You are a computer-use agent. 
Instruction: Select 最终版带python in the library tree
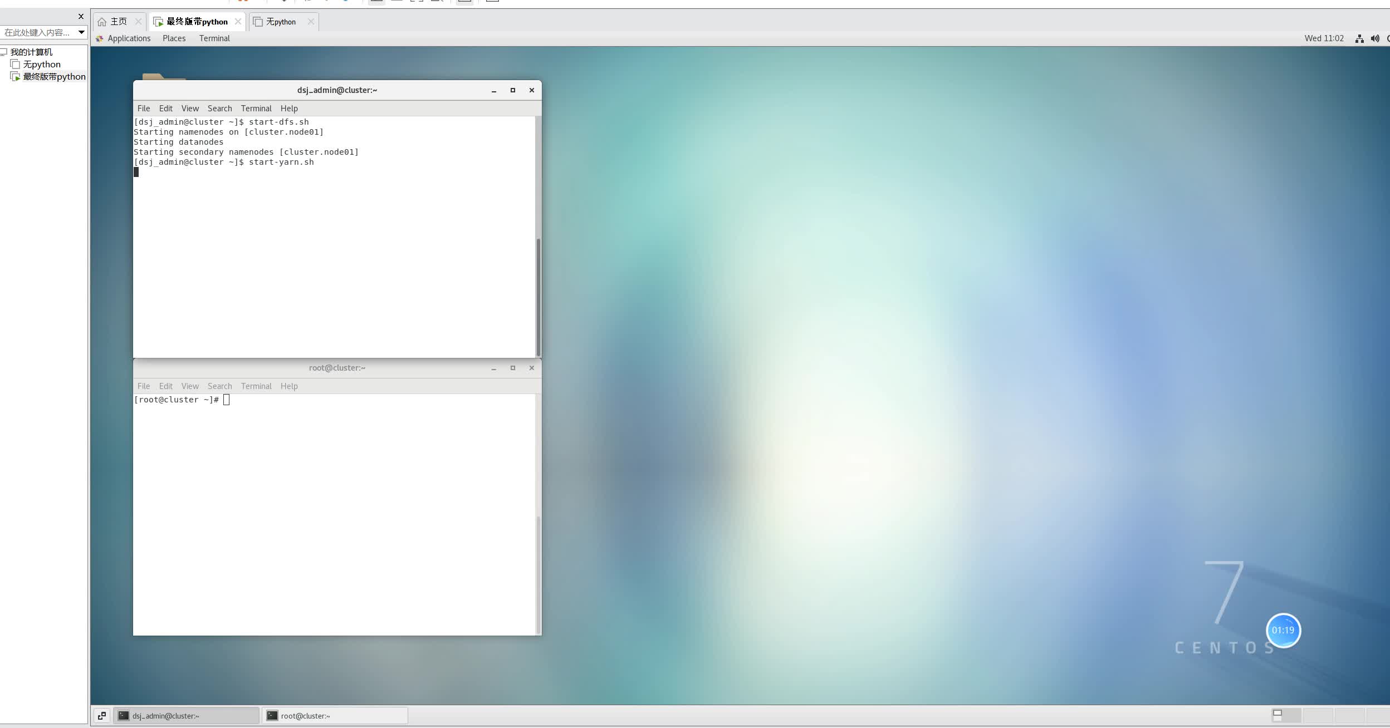54,77
